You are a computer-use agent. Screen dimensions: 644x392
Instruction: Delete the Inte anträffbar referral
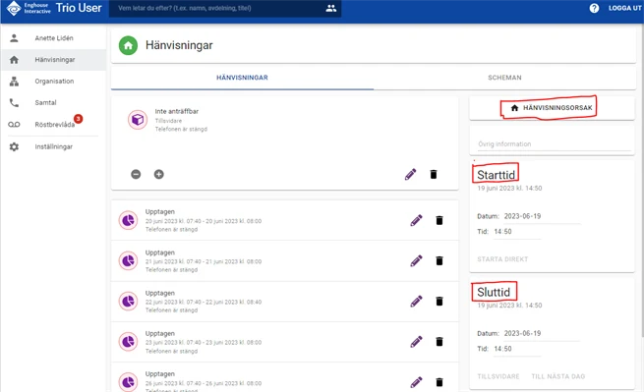(434, 175)
